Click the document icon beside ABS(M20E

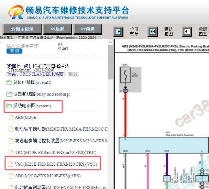tap(11, 118)
